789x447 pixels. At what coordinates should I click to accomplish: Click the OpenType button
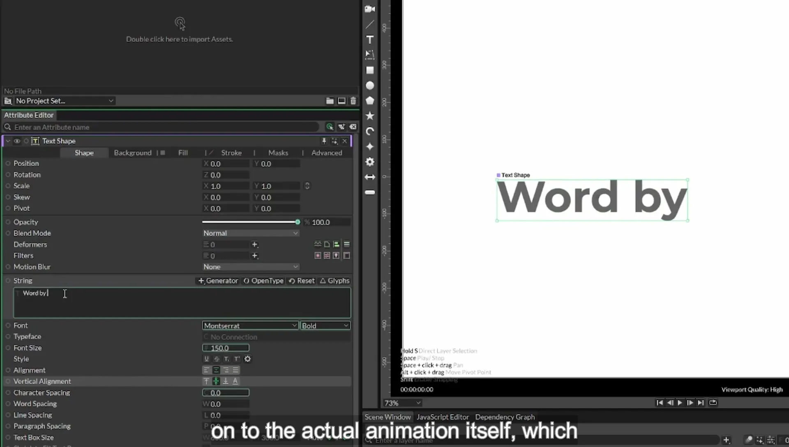(263, 281)
